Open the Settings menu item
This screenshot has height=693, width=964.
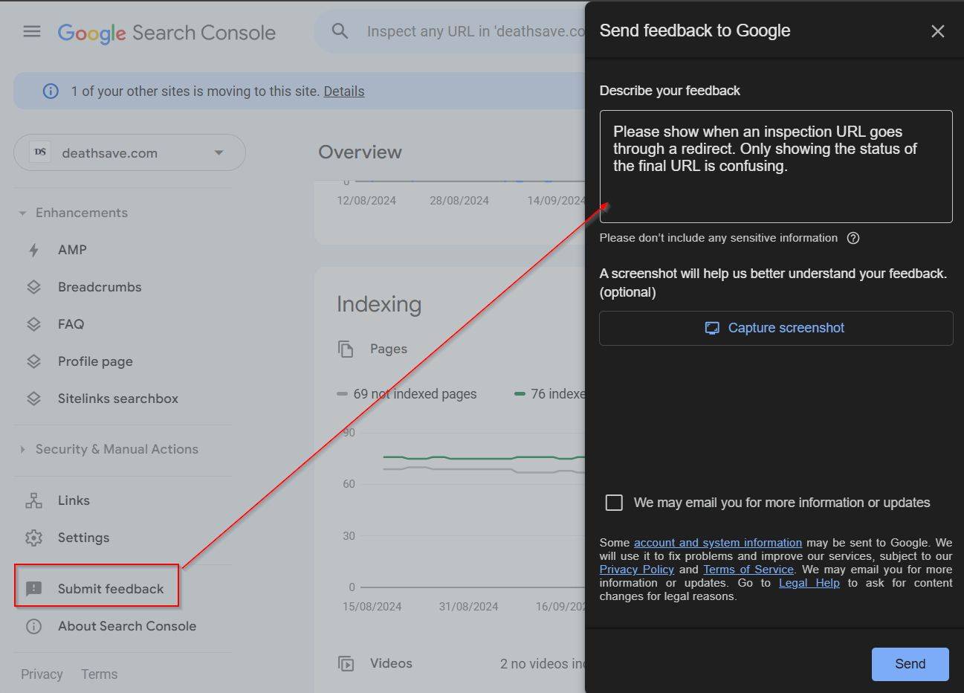click(x=83, y=538)
